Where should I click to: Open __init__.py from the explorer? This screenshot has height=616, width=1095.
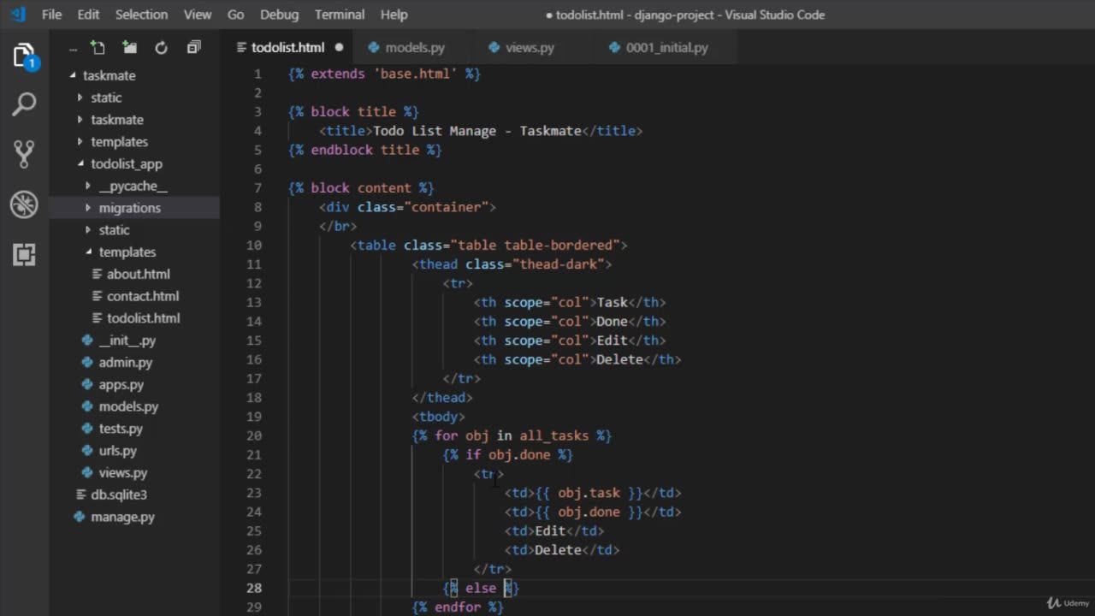(x=127, y=341)
